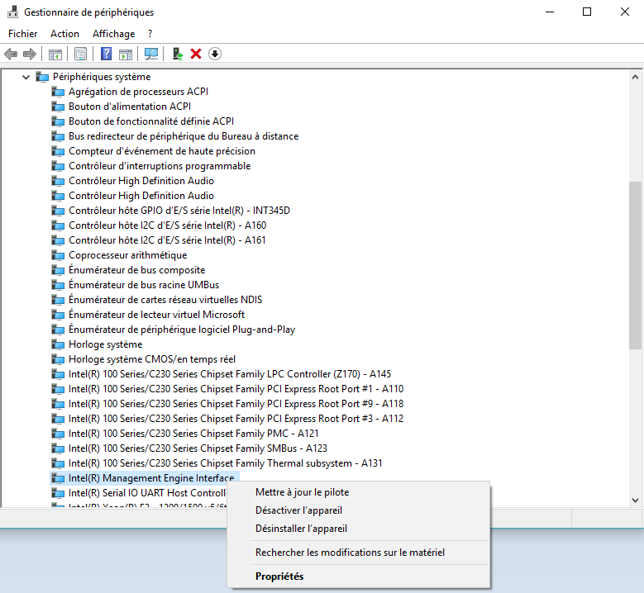
Task: Click the Device Manager title bar icon
Action: (12, 12)
